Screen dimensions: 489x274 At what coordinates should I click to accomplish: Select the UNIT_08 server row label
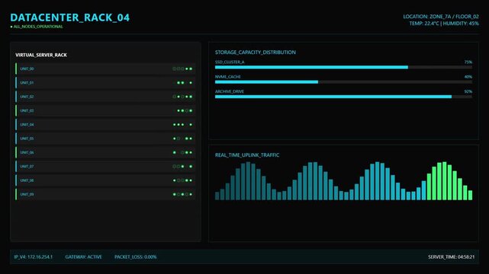coord(27,180)
